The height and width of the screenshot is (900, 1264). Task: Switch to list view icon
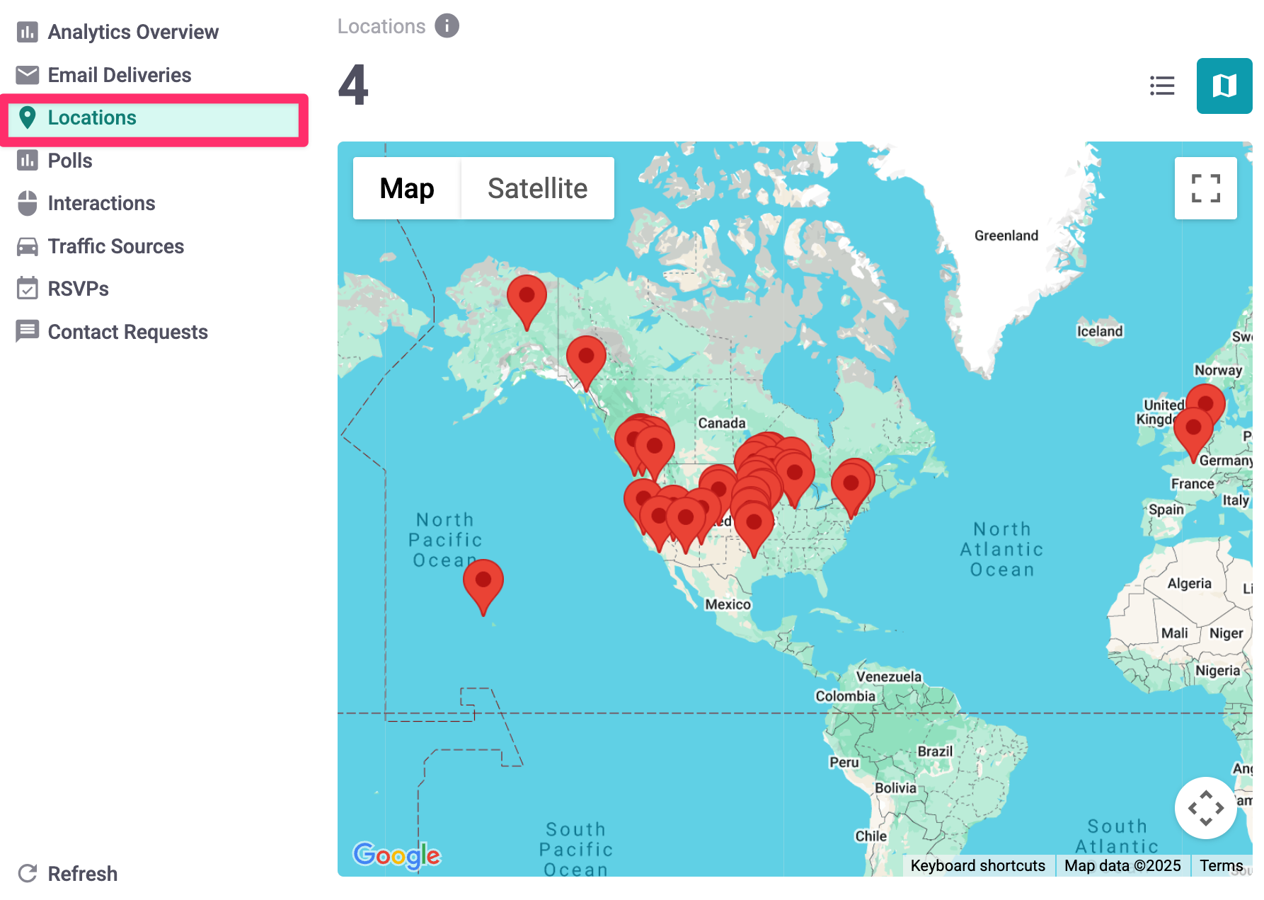(x=1162, y=86)
